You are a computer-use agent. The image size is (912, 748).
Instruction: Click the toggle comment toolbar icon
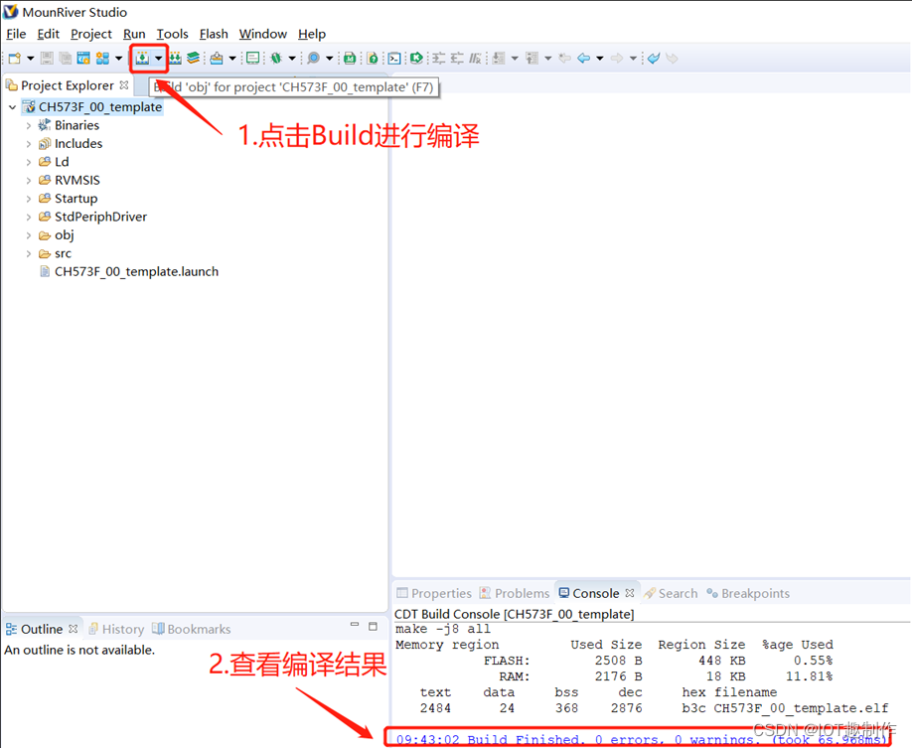click(x=475, y=59)
